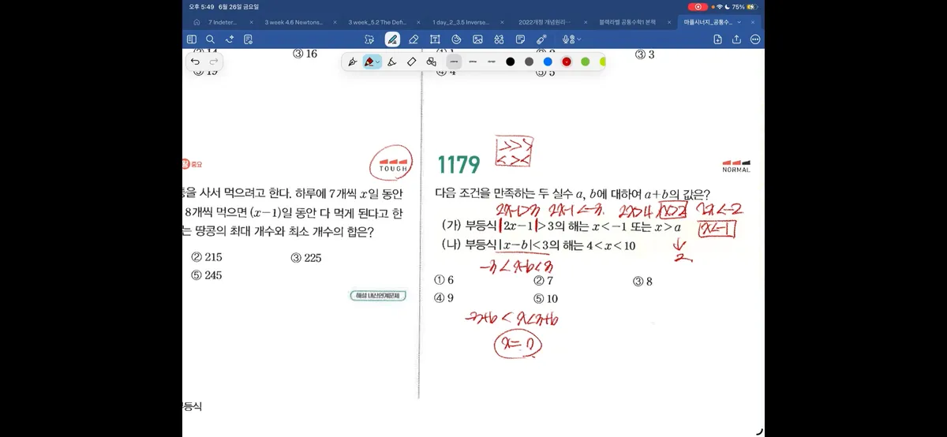Select the text box tool
Image resolution: width=947 pixels, height=437 pixels.
click(435, 39)
